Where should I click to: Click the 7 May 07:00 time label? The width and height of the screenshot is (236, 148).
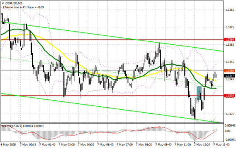pyautogui.click(x=125, y=145)
